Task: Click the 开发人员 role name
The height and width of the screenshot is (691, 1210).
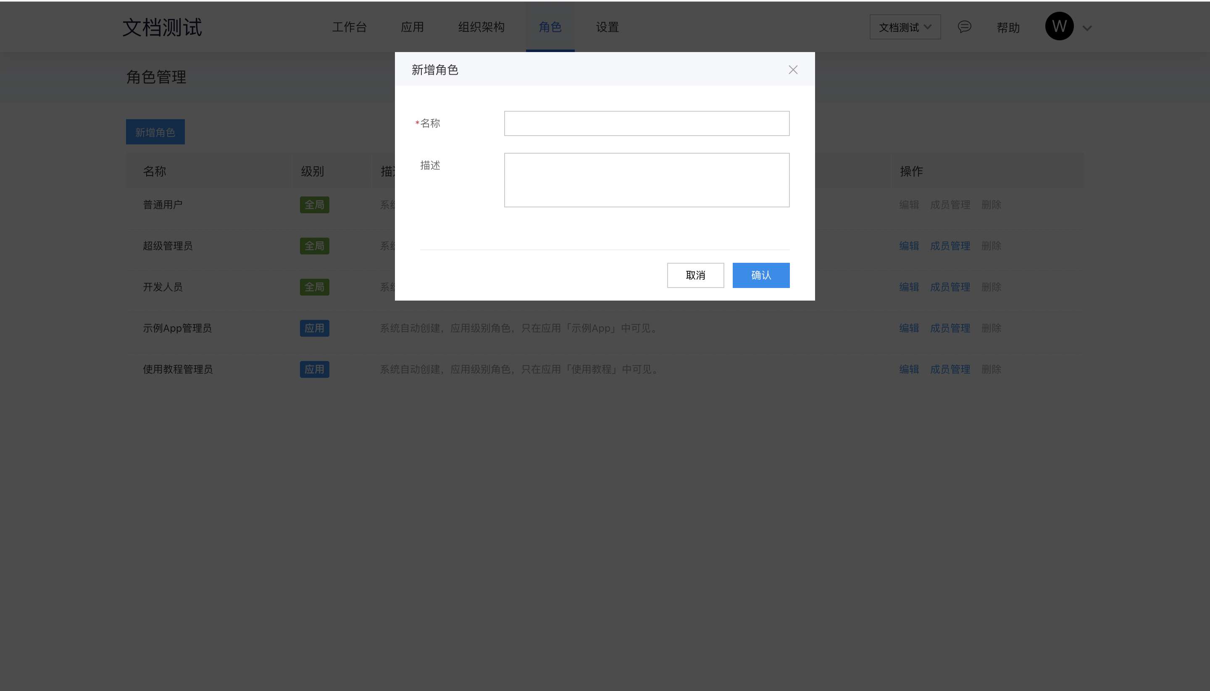Action: 163,287
